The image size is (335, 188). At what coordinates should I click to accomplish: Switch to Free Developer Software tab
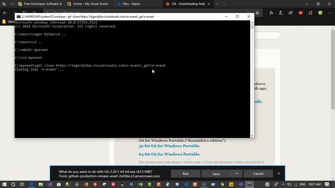tap(40, 4)
